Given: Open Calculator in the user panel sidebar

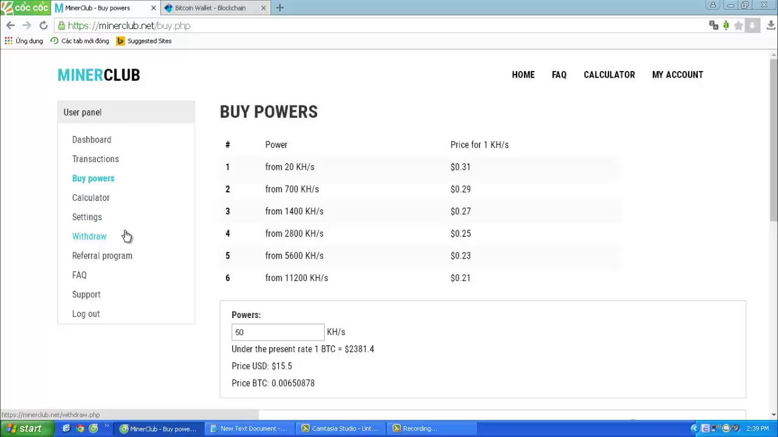Looking at the screenshot, I should (91, 198).
